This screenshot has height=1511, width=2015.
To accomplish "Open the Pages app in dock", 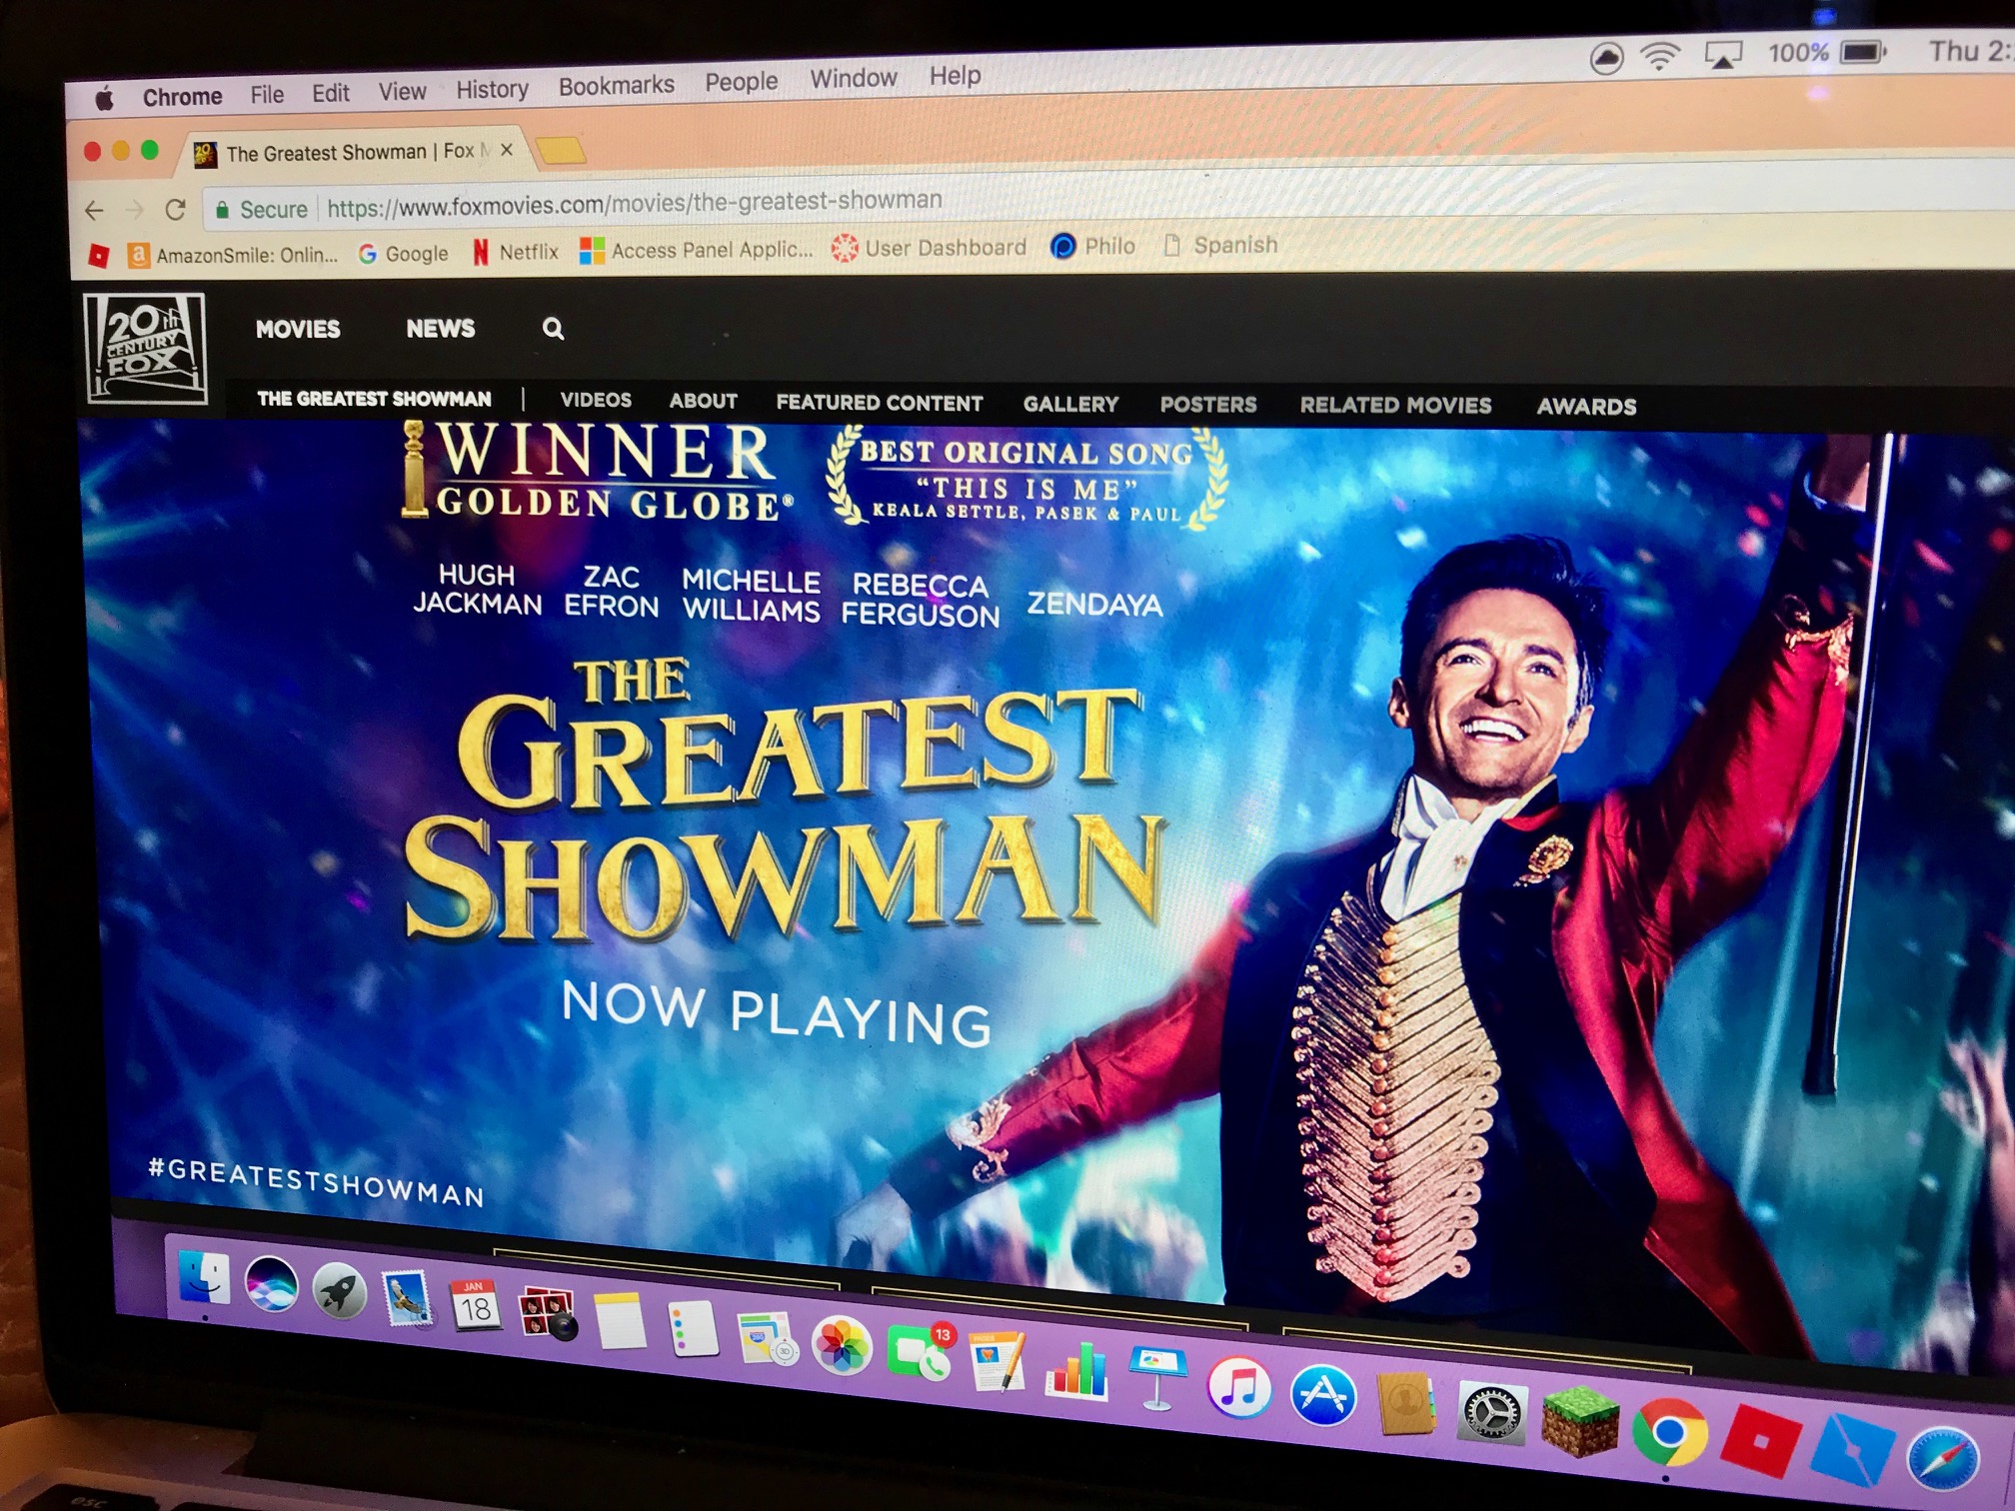I will coord(998,1361).
